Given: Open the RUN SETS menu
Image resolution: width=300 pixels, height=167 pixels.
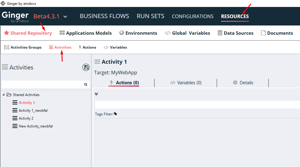Looking at the screenshot, I should [150, 16].
